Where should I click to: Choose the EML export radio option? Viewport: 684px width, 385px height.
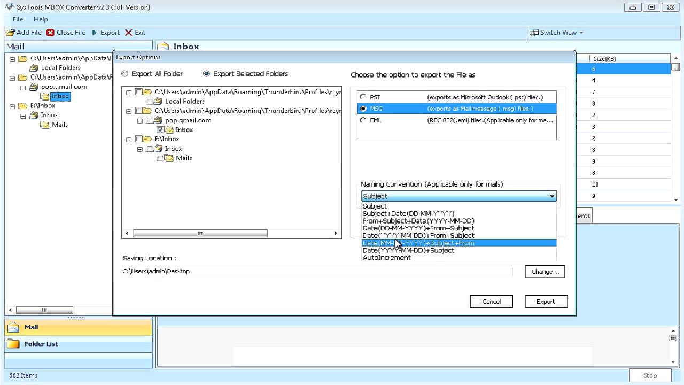363,120
